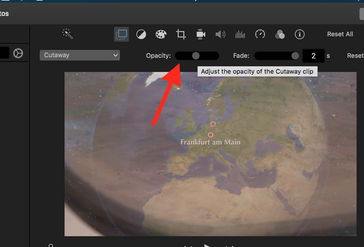
Task: Open the stabilization camera icon
Action: click(x=201, y=34)
